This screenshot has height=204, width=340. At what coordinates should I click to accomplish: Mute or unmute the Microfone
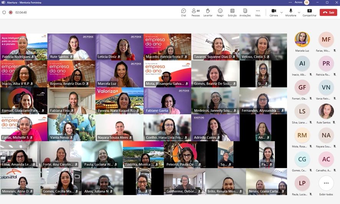coord(290,12)
